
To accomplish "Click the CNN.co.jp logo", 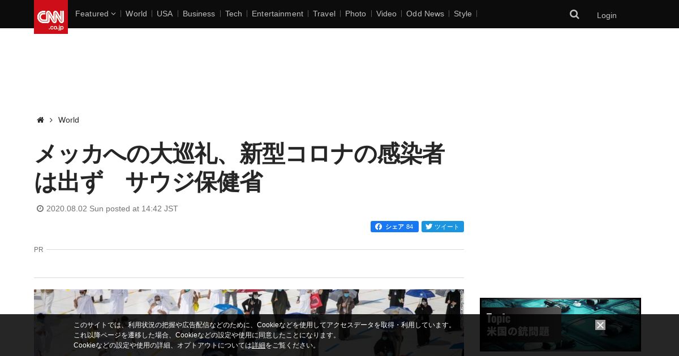I will [51, 17].
